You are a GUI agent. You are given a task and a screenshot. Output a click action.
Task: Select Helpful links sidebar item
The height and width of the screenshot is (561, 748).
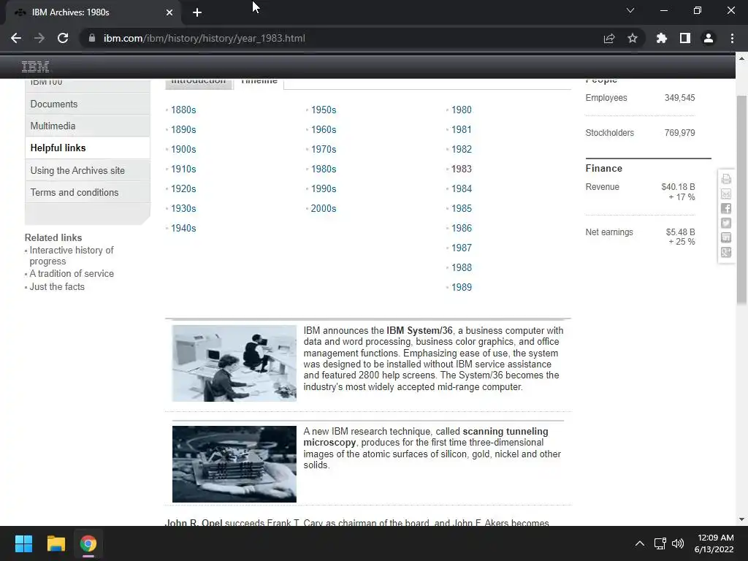tap(88, 148)
